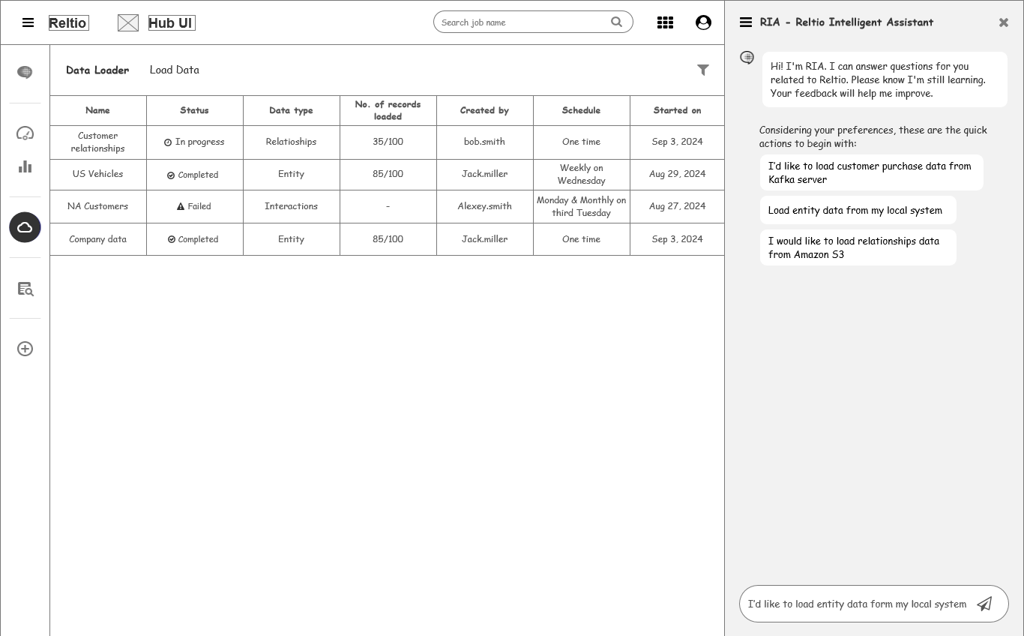Choose the load entity data quick action
The width and height of the screenshot is (1024, 636).
pos(857,210)
